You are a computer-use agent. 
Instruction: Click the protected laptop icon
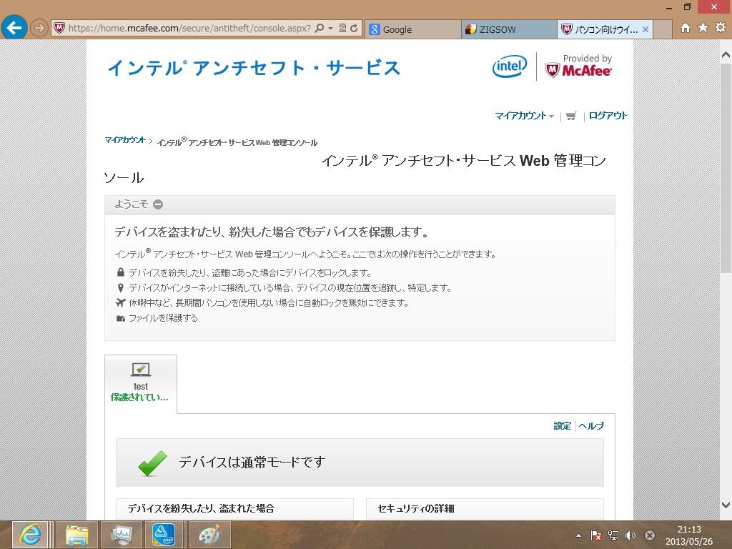click(141, 370)
